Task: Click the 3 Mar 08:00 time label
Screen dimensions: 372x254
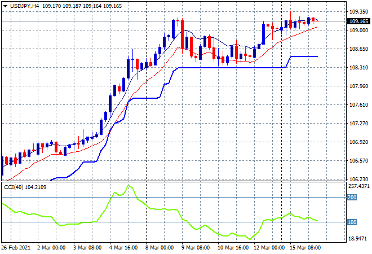Action: coord(87,248)
